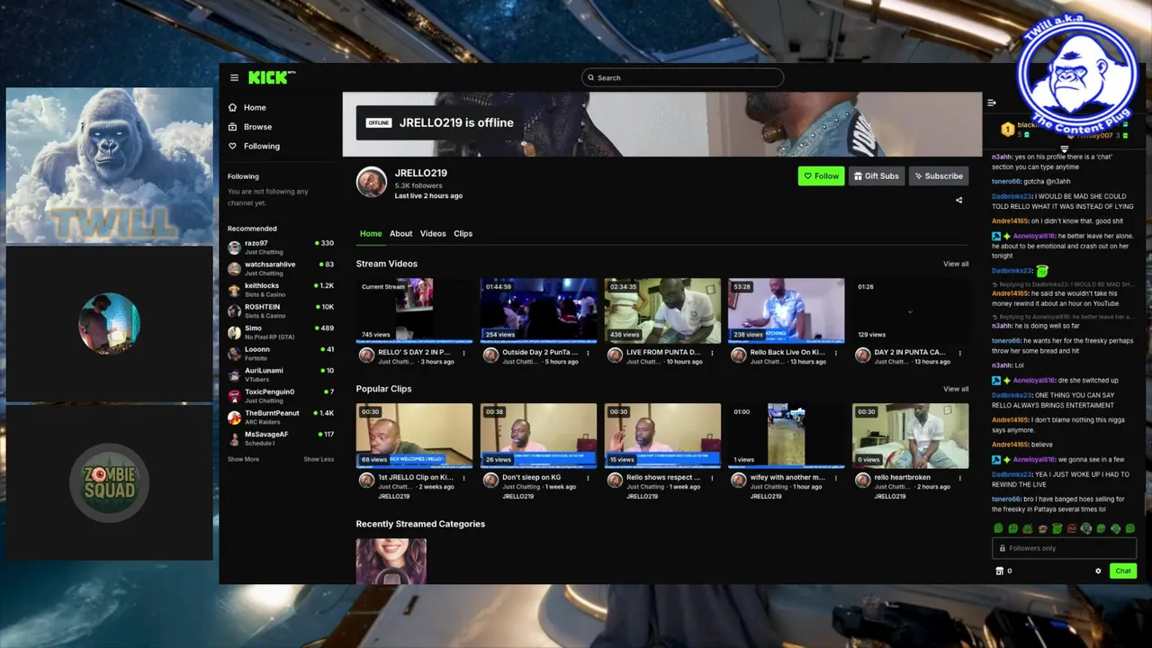Click the Browse icon in sidebar
Screen dimensions: 1152x648
pos(232,127)
